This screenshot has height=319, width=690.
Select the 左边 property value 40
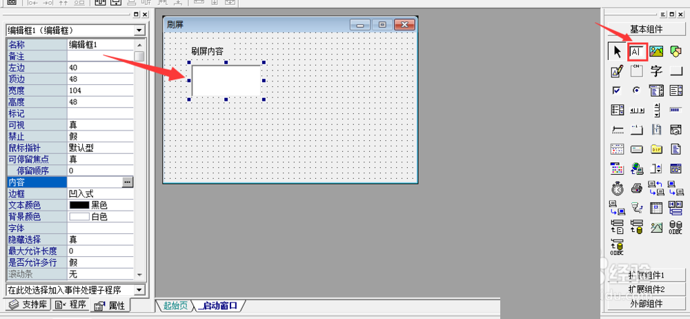[x=100, y=68]
